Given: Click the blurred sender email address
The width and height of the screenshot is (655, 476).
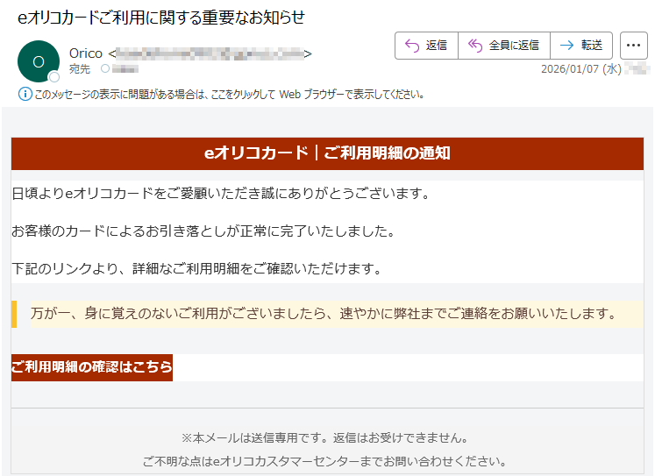Looking at the screenshot, I should (209, 53).
